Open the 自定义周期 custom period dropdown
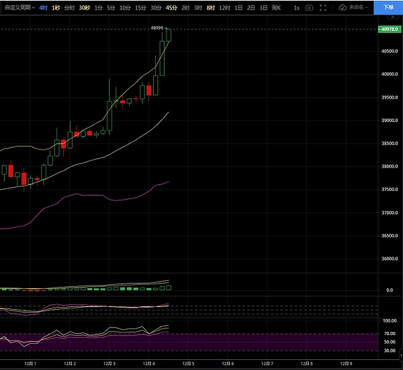This screenshot has height=370, width=403. [18, 7]
